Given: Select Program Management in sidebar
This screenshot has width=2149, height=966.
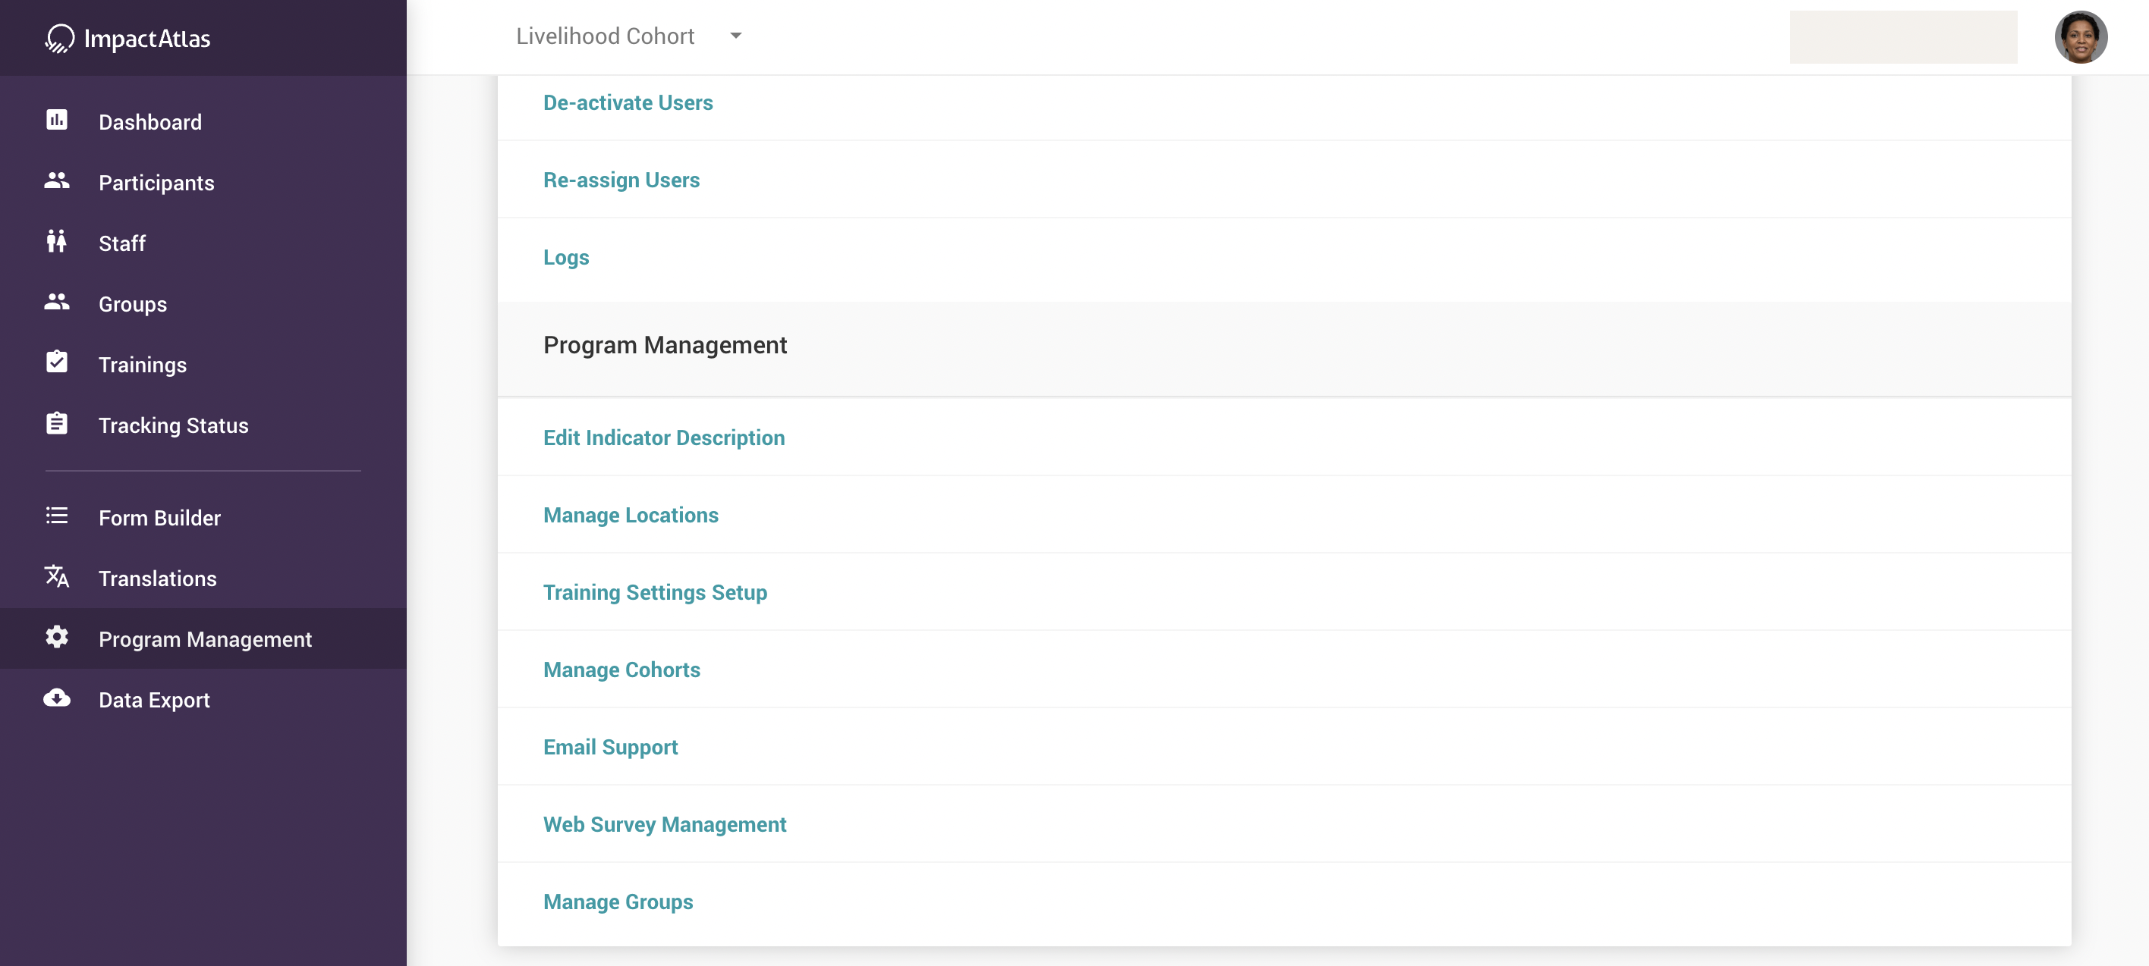Looking at the screenshot, I should coord(204,639).
